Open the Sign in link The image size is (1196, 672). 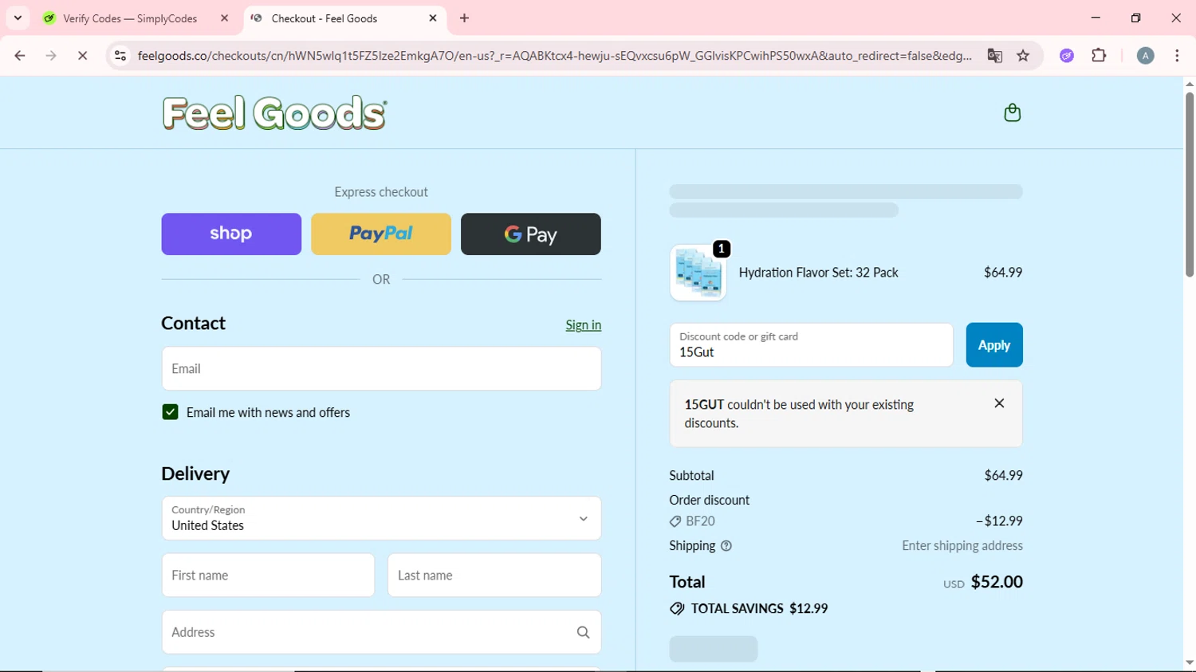tap(583, 325)
